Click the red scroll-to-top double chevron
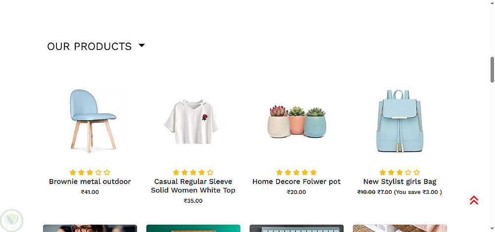The height and width of the screenshot is (232, 495). point(474,200)
